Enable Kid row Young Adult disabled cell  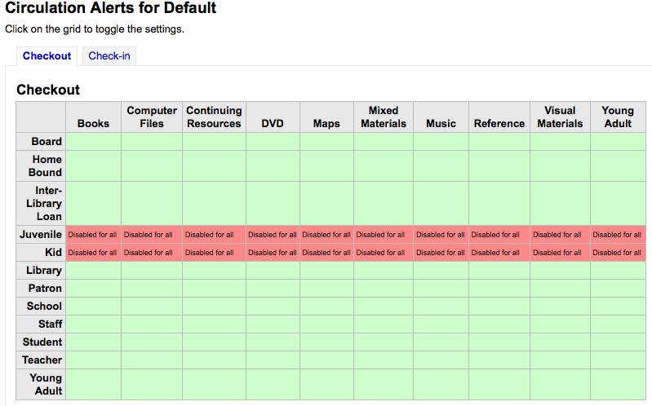click(617, 253)
